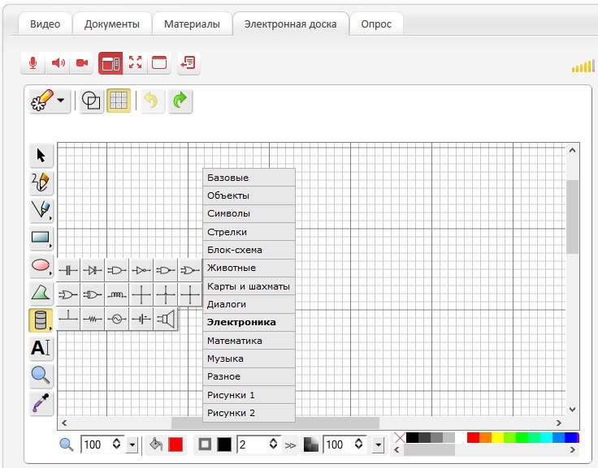Choose Животные shape category
The image size is (598, 468).
249,268
